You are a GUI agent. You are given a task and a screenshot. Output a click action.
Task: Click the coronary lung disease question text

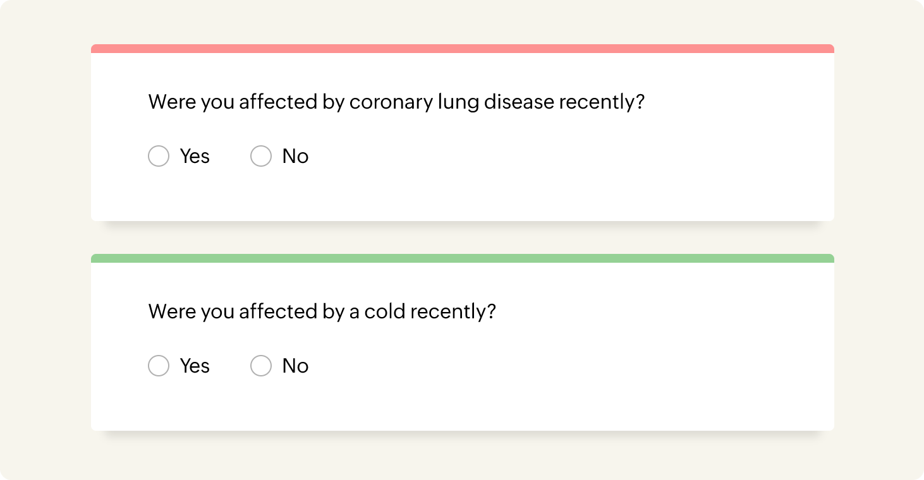pyautogui.click(x=396, y=102)
